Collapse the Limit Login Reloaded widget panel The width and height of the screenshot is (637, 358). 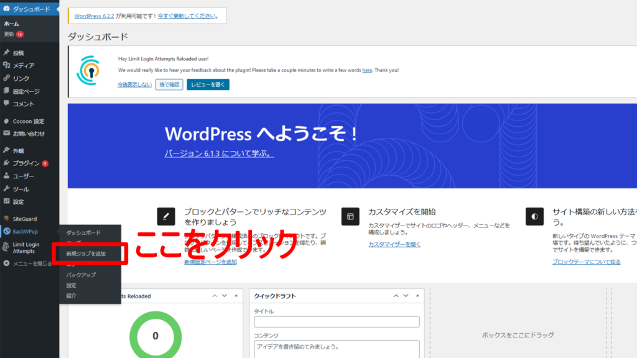236,296
